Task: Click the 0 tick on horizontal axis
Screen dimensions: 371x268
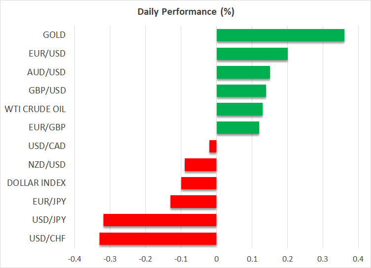Action: (216, 259)
